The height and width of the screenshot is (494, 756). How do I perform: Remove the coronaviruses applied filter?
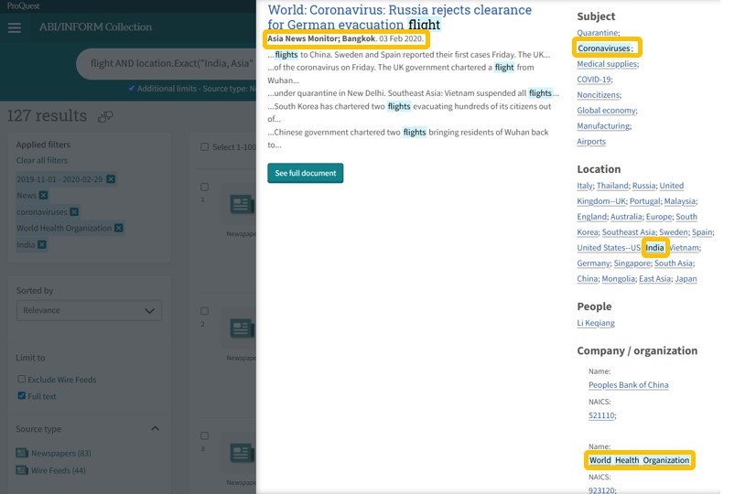tap(74, 211)
